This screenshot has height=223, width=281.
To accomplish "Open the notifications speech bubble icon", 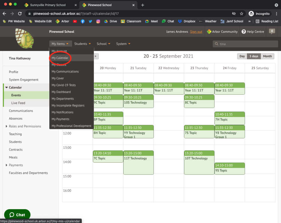I will point(272,31).
